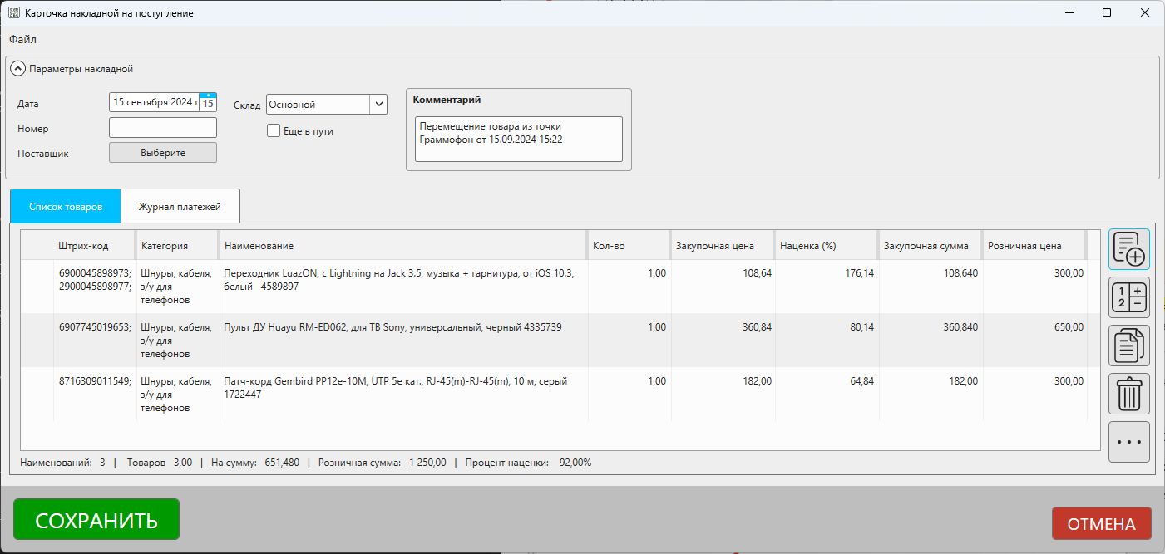
Task: Click the red "ОТМЕНА" button
Action: 1101,524
